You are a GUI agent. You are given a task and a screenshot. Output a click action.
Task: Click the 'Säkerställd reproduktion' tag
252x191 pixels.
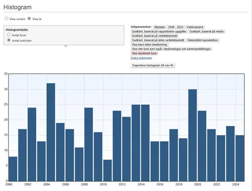click(202, 40)
